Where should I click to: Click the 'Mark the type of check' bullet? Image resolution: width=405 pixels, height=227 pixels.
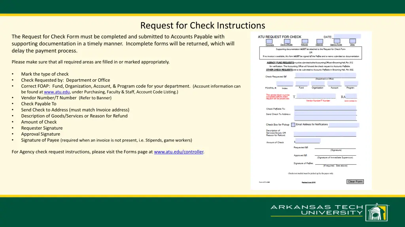(x=45, y=74)
